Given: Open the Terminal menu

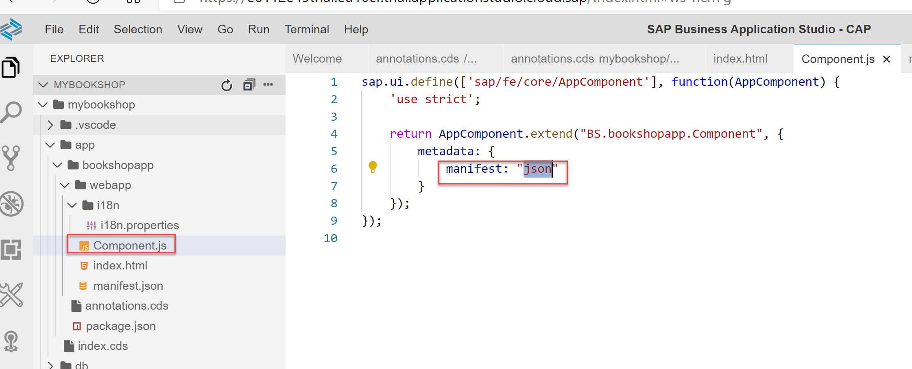Looking at the screenshot, I should (x=307, y=29).
